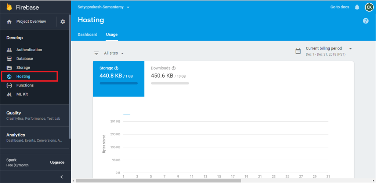Click day 31 on chart axis

[328, 176]
